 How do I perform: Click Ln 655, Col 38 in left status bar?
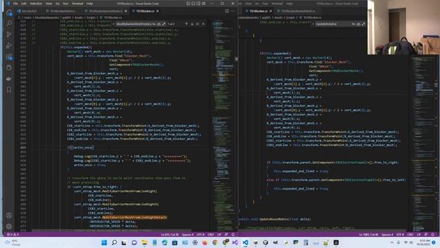[170, 234]
